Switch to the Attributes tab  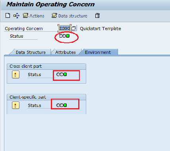pyautogui.click(x=66, y=52)
